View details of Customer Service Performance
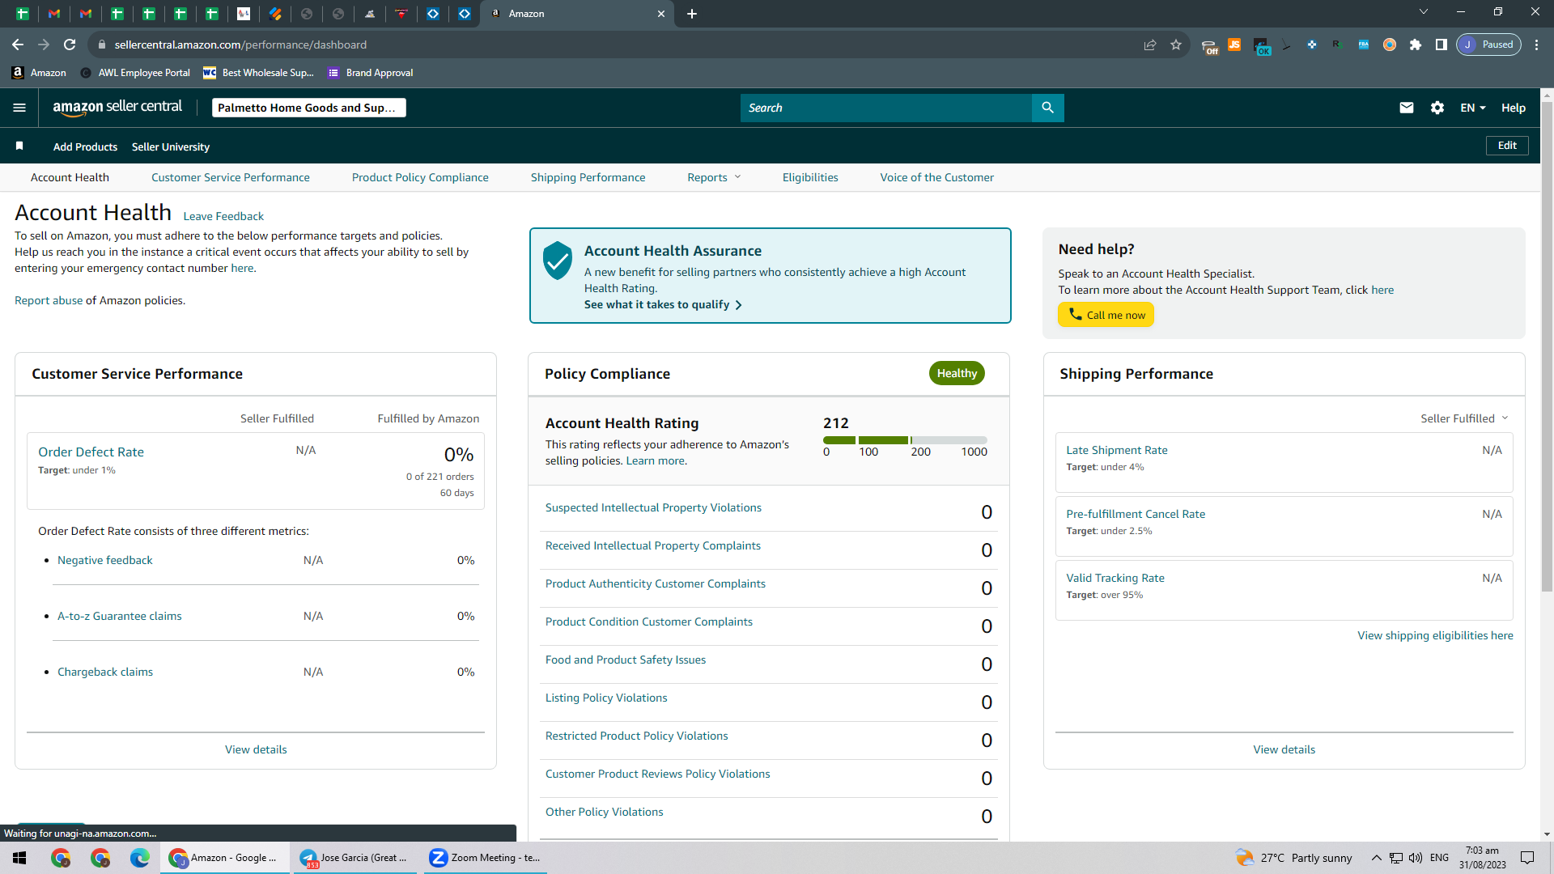This screenshot has width=1554, height=874. click(x=256, y=749)
